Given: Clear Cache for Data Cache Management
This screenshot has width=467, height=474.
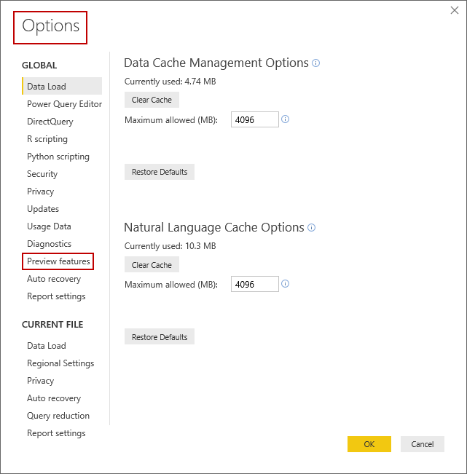Looking at the screenshot, I should point(152,100).
